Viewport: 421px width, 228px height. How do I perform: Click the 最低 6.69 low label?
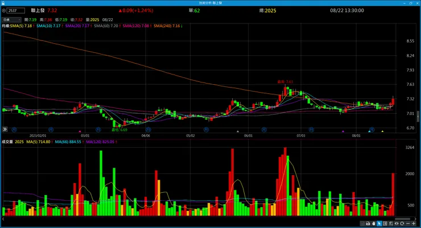pos(119,130)
